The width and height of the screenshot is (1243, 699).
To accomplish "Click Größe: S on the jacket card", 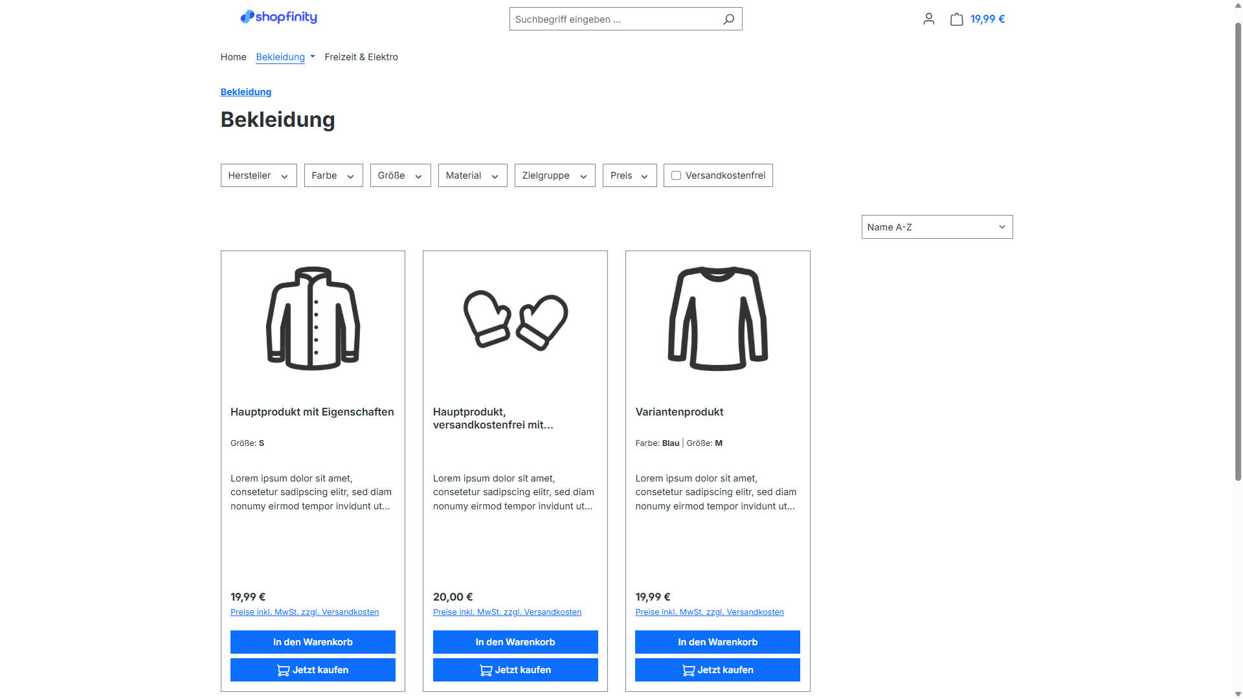I will point(247,443).
